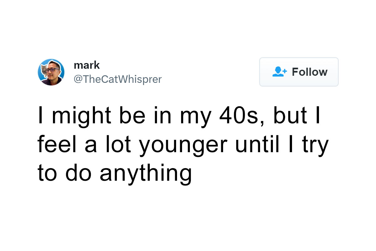This screenshot has width=376, height=251.
Task: Click the person-plus icon on the Follow button
Action: [x=282, y=72]
